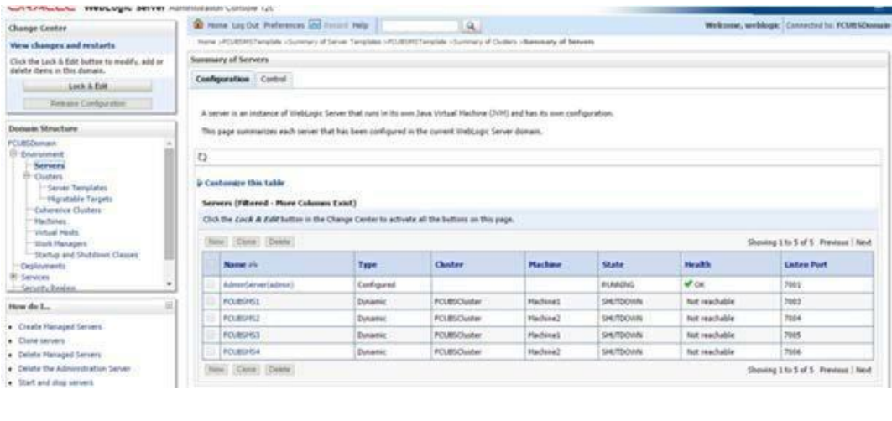892x421 pixels.
Task: Tick the checkbox for FCUBSMS1 row
Action: tap(211, 301)
